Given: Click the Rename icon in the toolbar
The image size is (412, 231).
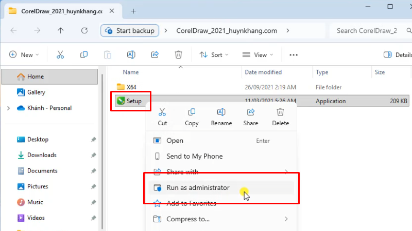Looking at the screenshot, I should [x=131, y=55].
